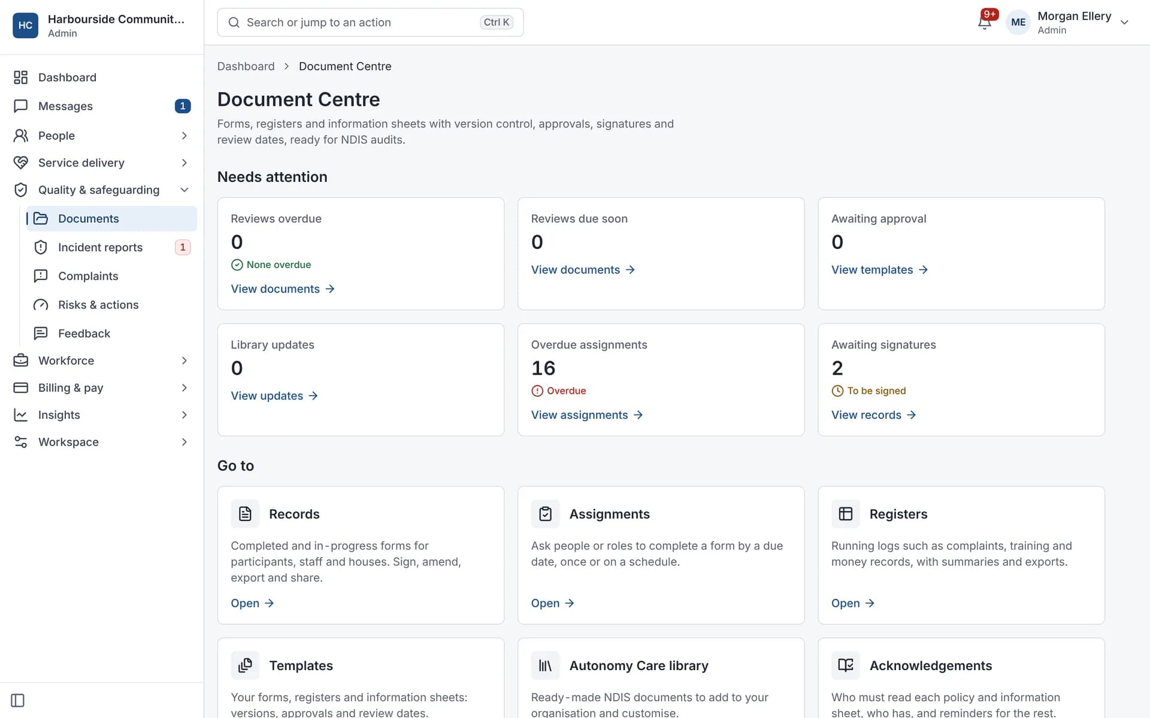Click the Registers table icon
The image size is (1150, 718).
[845, 514]
